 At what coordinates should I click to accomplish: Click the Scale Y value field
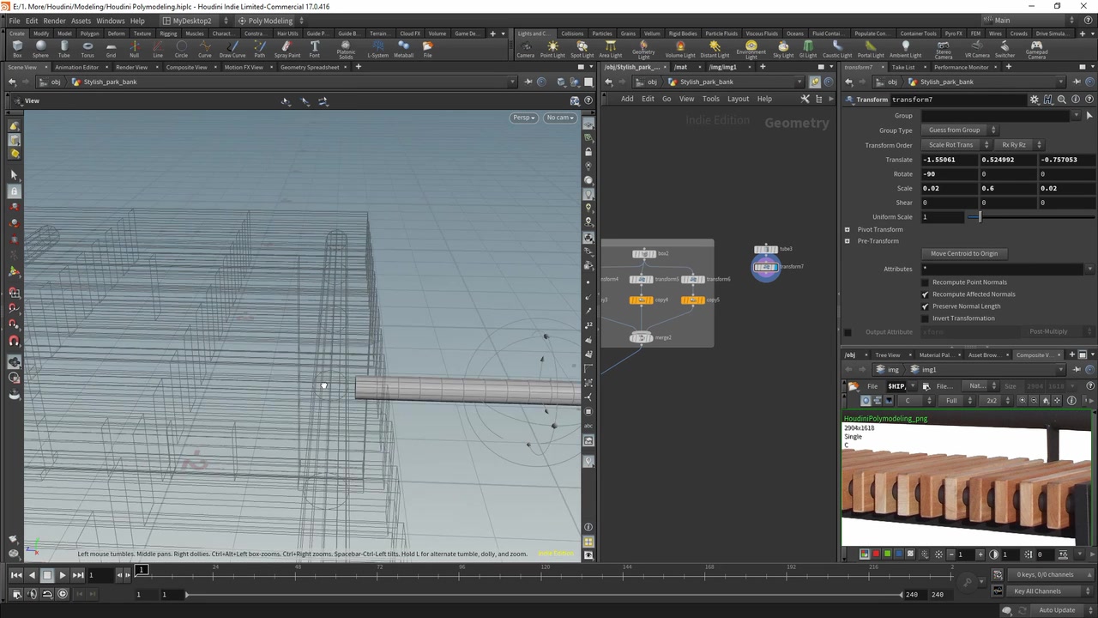1009,188
